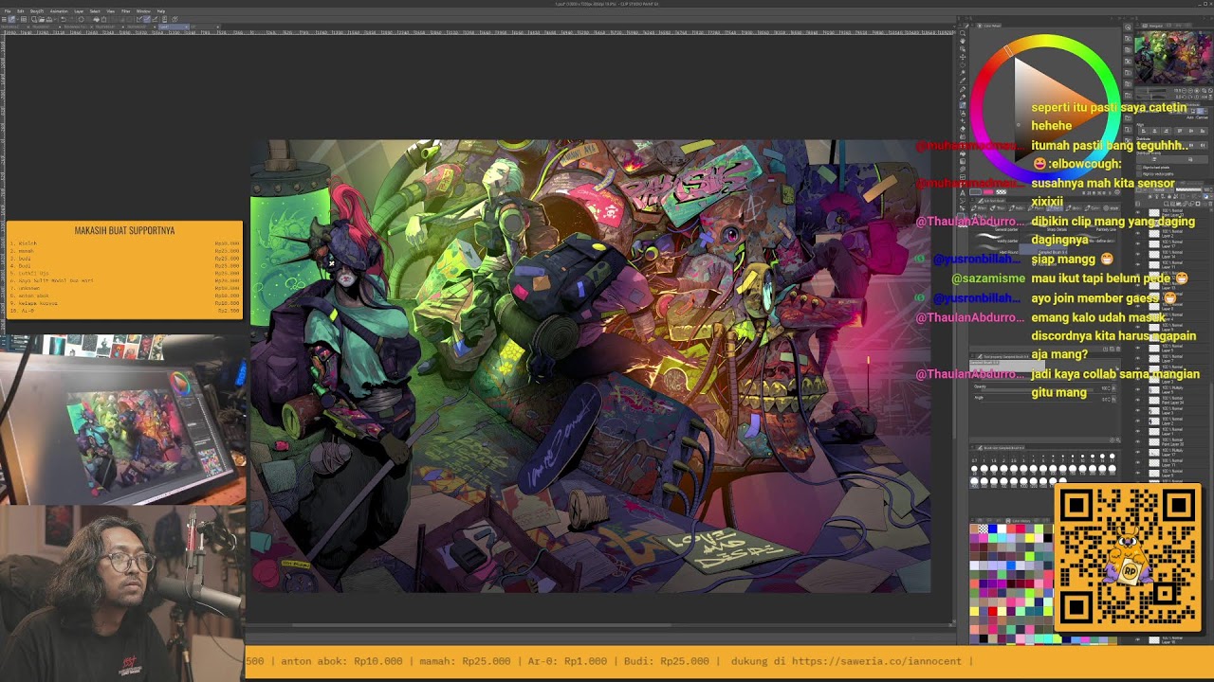Image resolution: width=1214 pixels, height=682 pixels.
Task: Select the Pen tool
Action: click(963, 89)
